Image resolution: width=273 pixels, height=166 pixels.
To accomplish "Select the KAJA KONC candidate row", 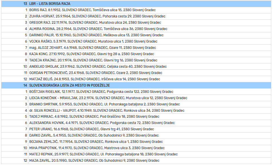I will [x=136, y=54].
